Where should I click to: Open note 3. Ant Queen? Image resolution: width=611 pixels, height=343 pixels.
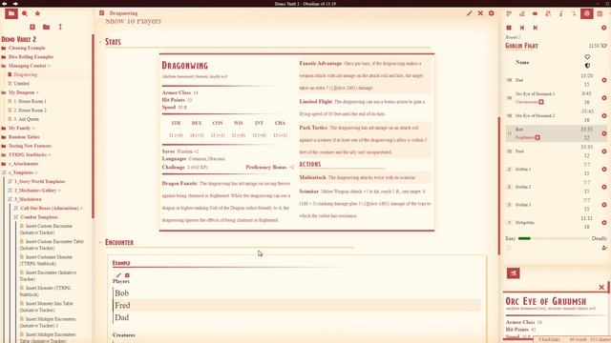pos(26,119)
